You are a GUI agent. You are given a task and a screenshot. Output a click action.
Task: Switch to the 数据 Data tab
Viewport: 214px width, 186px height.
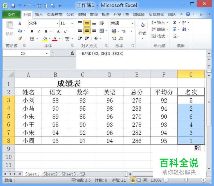[x=82, y=14]
